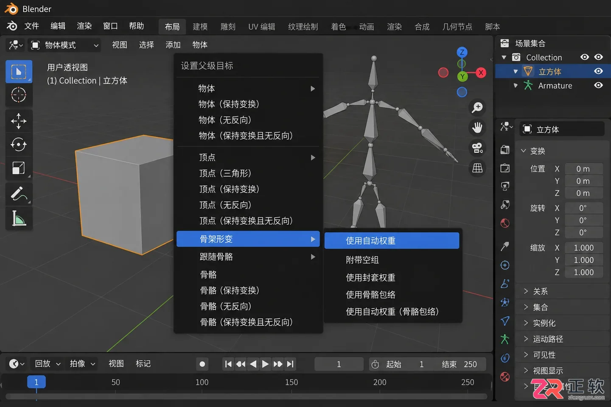Click the 立方体 object name field
Image resolution: width=611 pixels, height=407 pixels.
(x=562, y=129)
